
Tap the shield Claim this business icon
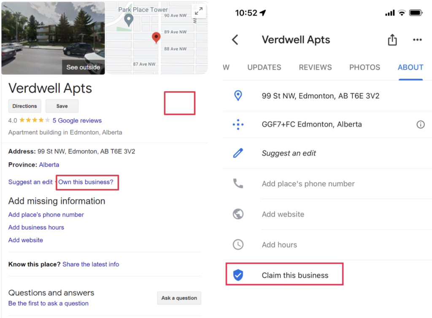click(238, 275)
